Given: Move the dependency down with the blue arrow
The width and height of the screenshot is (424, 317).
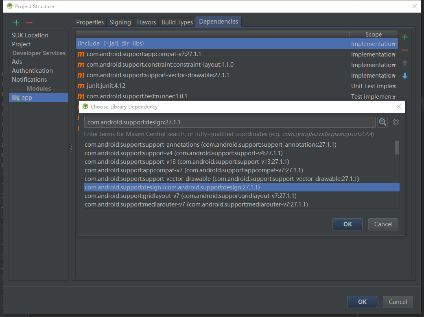Looking at the screenshot, I should tap(404, 76).
